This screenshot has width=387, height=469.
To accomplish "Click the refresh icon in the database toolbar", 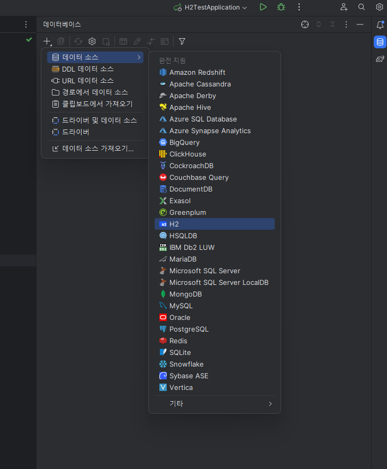I will click(78, 41).
